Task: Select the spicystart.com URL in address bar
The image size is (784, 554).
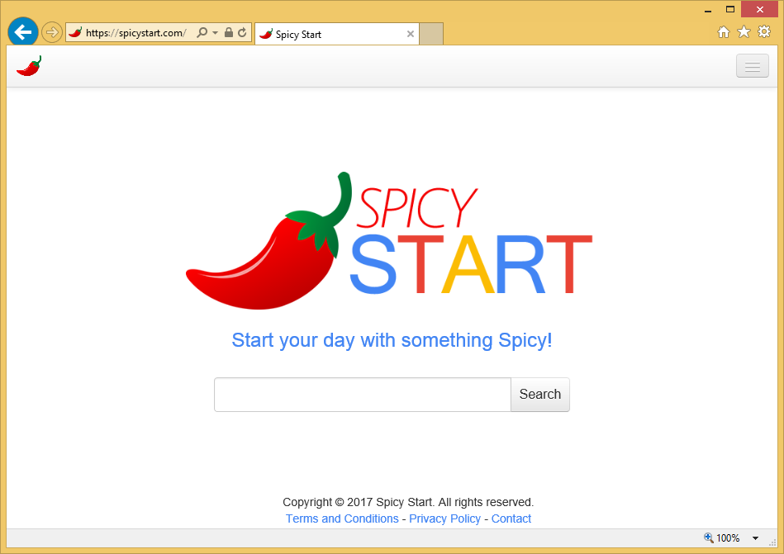Action: (x=136, y=33)
